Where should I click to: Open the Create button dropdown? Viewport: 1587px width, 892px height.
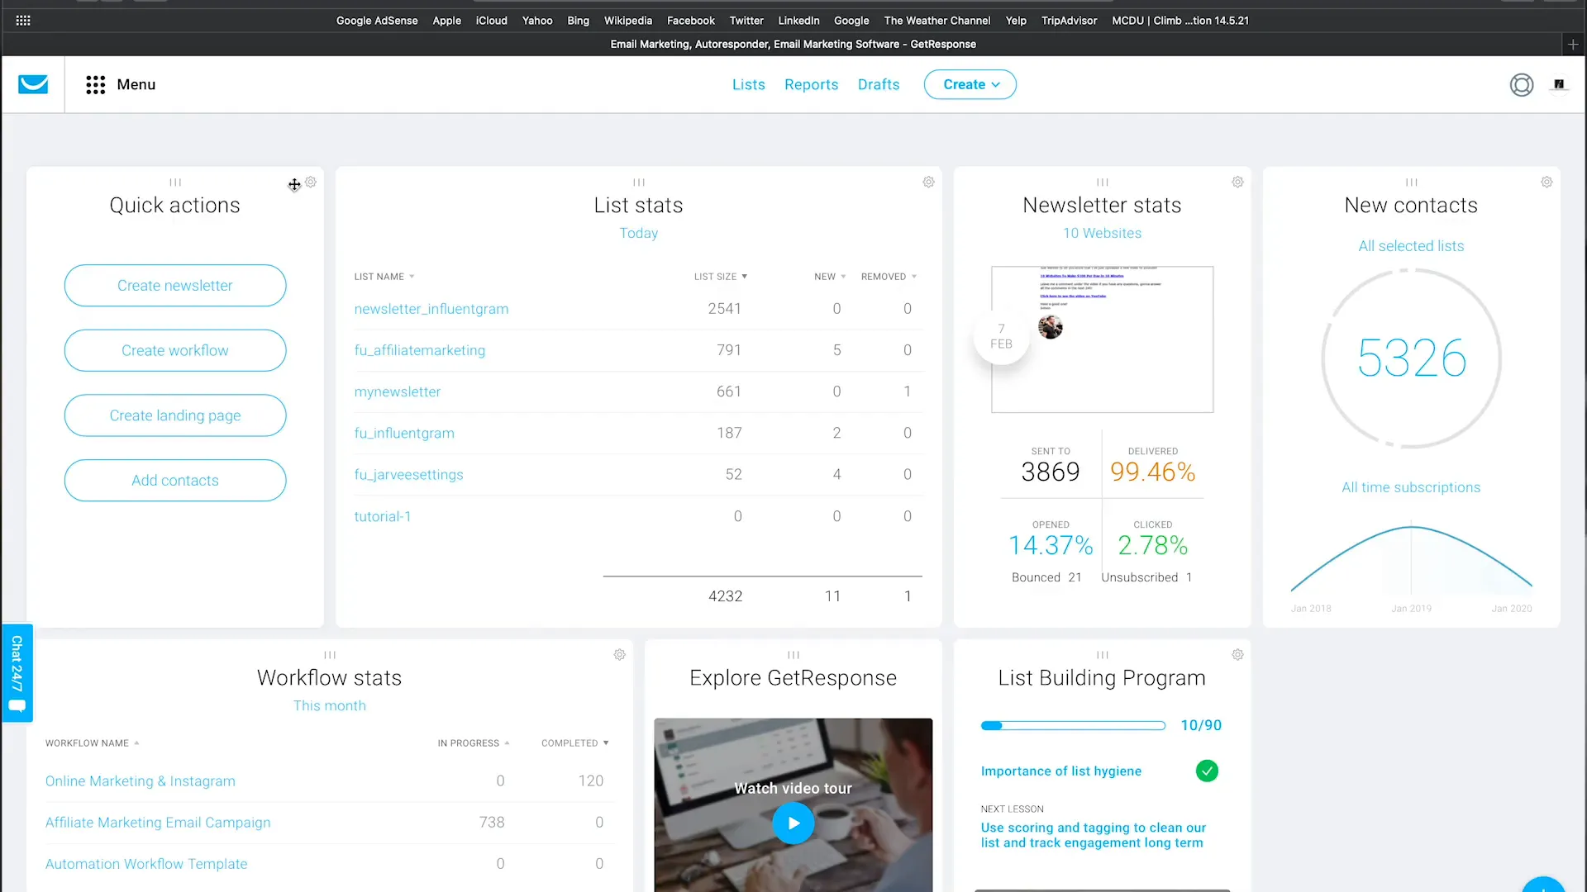point(970,84)
